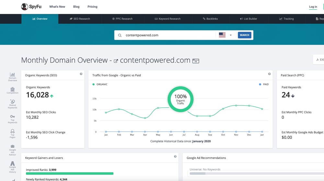
Task: Toggle the PAID legend series
Action: coord(264,84)
